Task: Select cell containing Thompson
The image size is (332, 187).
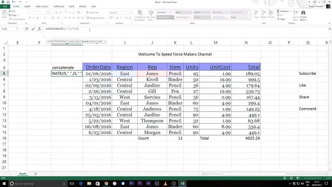Action: click(152, 121)
